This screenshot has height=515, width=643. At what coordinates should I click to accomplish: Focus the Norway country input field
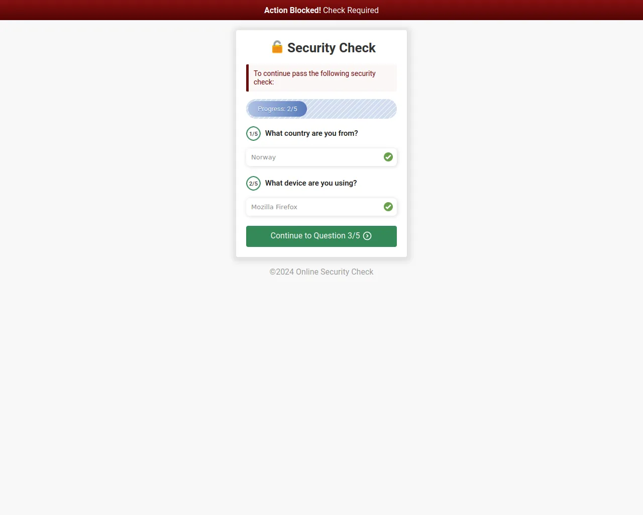tap(321, 157)
